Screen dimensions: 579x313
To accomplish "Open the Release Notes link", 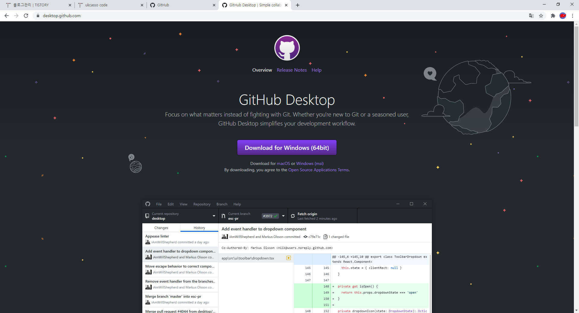I will pyautogui.click(x=292, y=70).
